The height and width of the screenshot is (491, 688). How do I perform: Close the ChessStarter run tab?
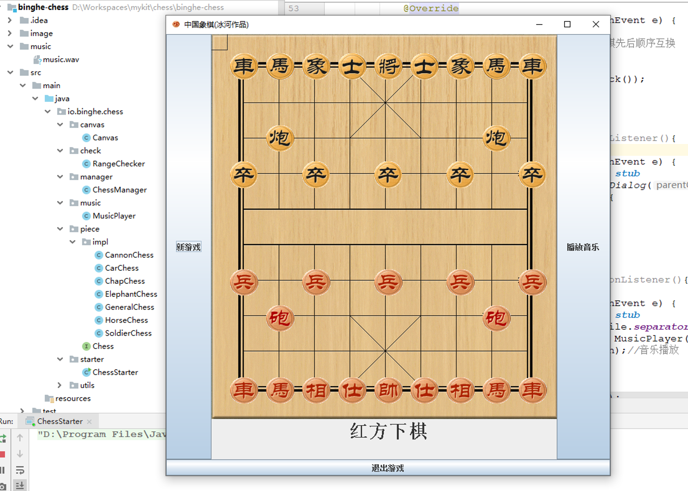[x=89, y=421]
